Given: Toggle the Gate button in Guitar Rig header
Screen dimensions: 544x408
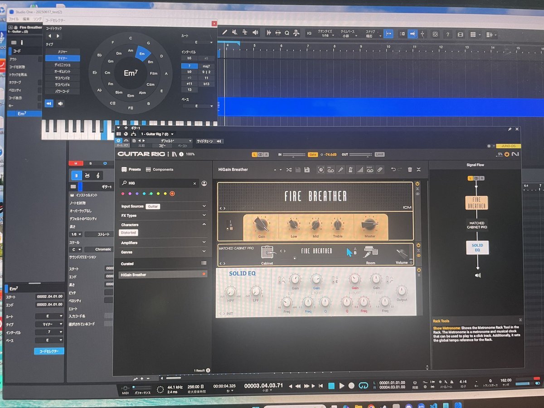Looking at the screenshot, I should pyautogui.click(x=313, y=155).
